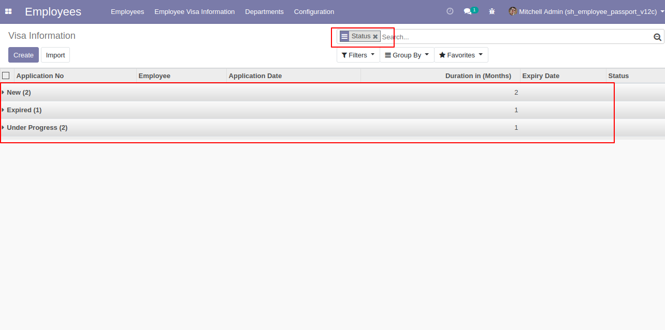
Task: Click the search magnifier icon
Action: 657,37
